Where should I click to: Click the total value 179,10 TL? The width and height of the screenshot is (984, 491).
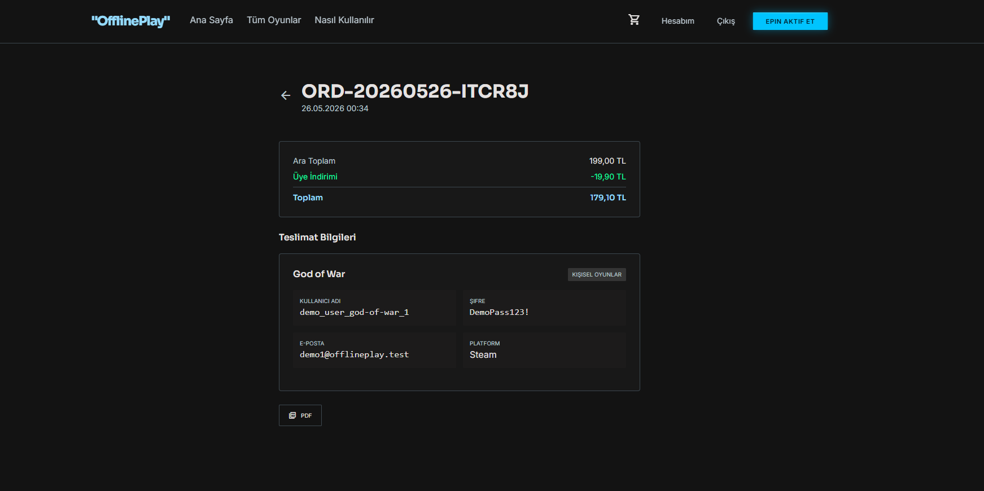click(608, 198)
